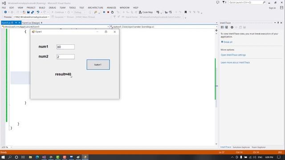This screenshot has height=160, width=285.
Task: Switch to Team Explorer tab
Action: [x=258, y=147]
